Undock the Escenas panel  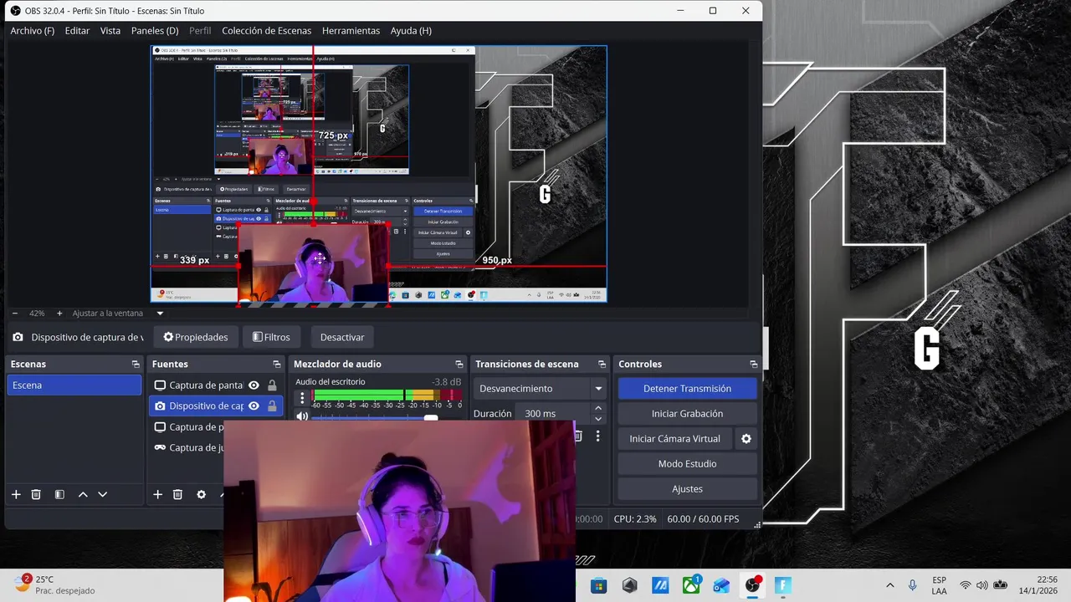click(136, 365)
